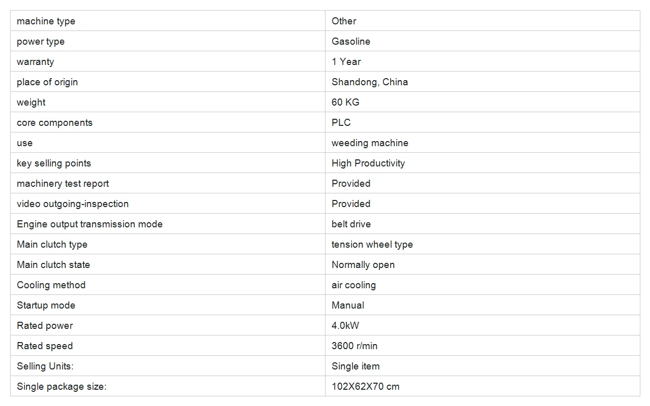Image resolution: width=650 pixels, height=406 pixels.
Task: Click the '102X62X70 cm' package size value
Action: (366, 386)
